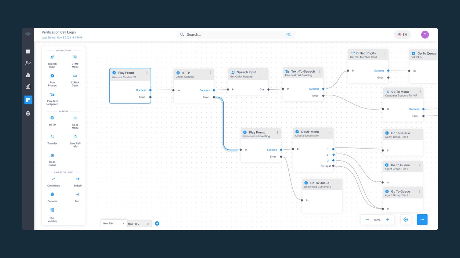Add a new tab with plus icon
Screen dimensions: 460x258
[x=157, y=223]
